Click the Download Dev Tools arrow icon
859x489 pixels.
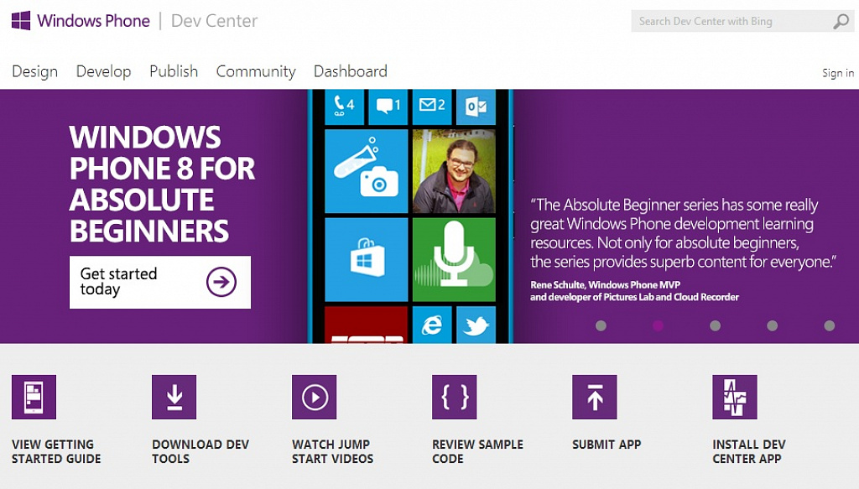pos(174,397)
